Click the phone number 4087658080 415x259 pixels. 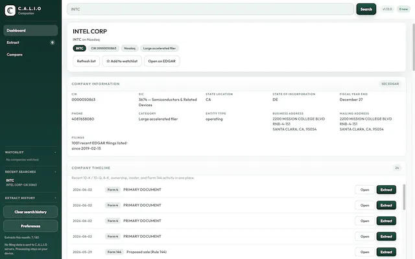pyautogui.click(x=83, y=119)
